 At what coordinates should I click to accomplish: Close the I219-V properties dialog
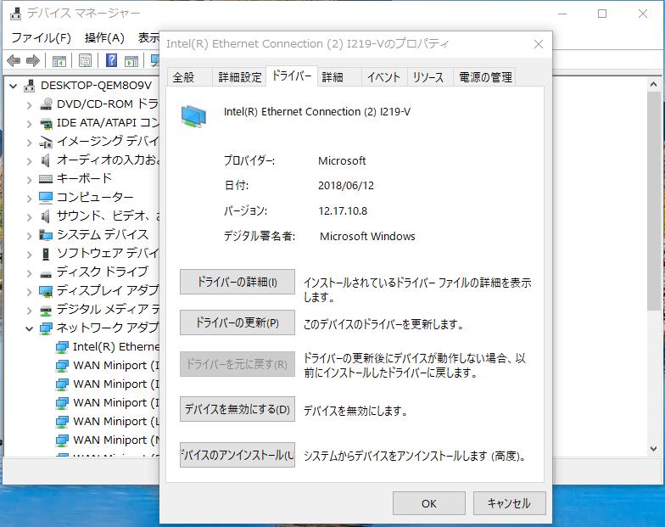coord(538,44)
